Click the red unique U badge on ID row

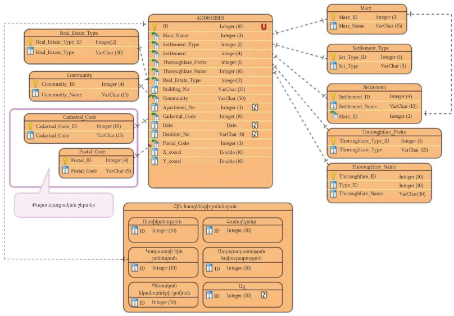(x=264, y=26)
